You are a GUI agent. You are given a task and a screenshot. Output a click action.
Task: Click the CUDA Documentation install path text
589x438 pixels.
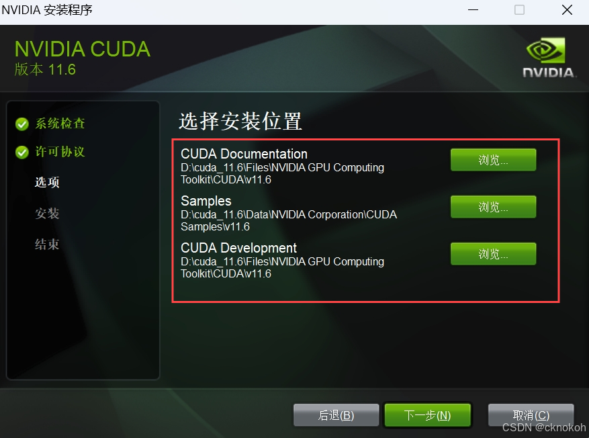click(283, 173)
